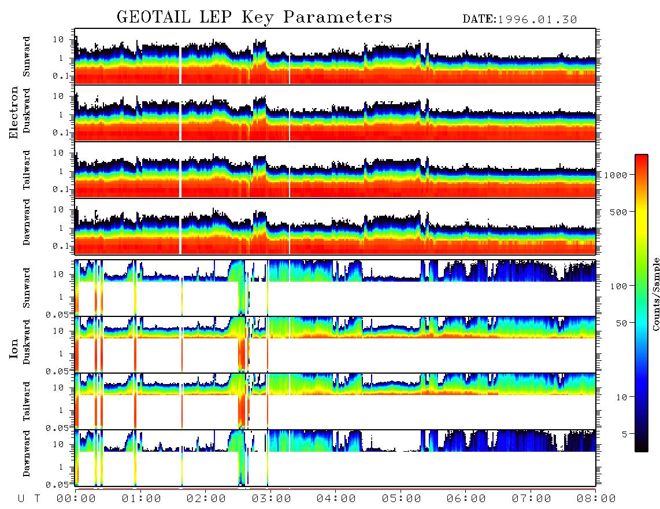This screenshot has height=509, width=660.
Task: Select the 04:00 time tick label
Action: [336, 499]
